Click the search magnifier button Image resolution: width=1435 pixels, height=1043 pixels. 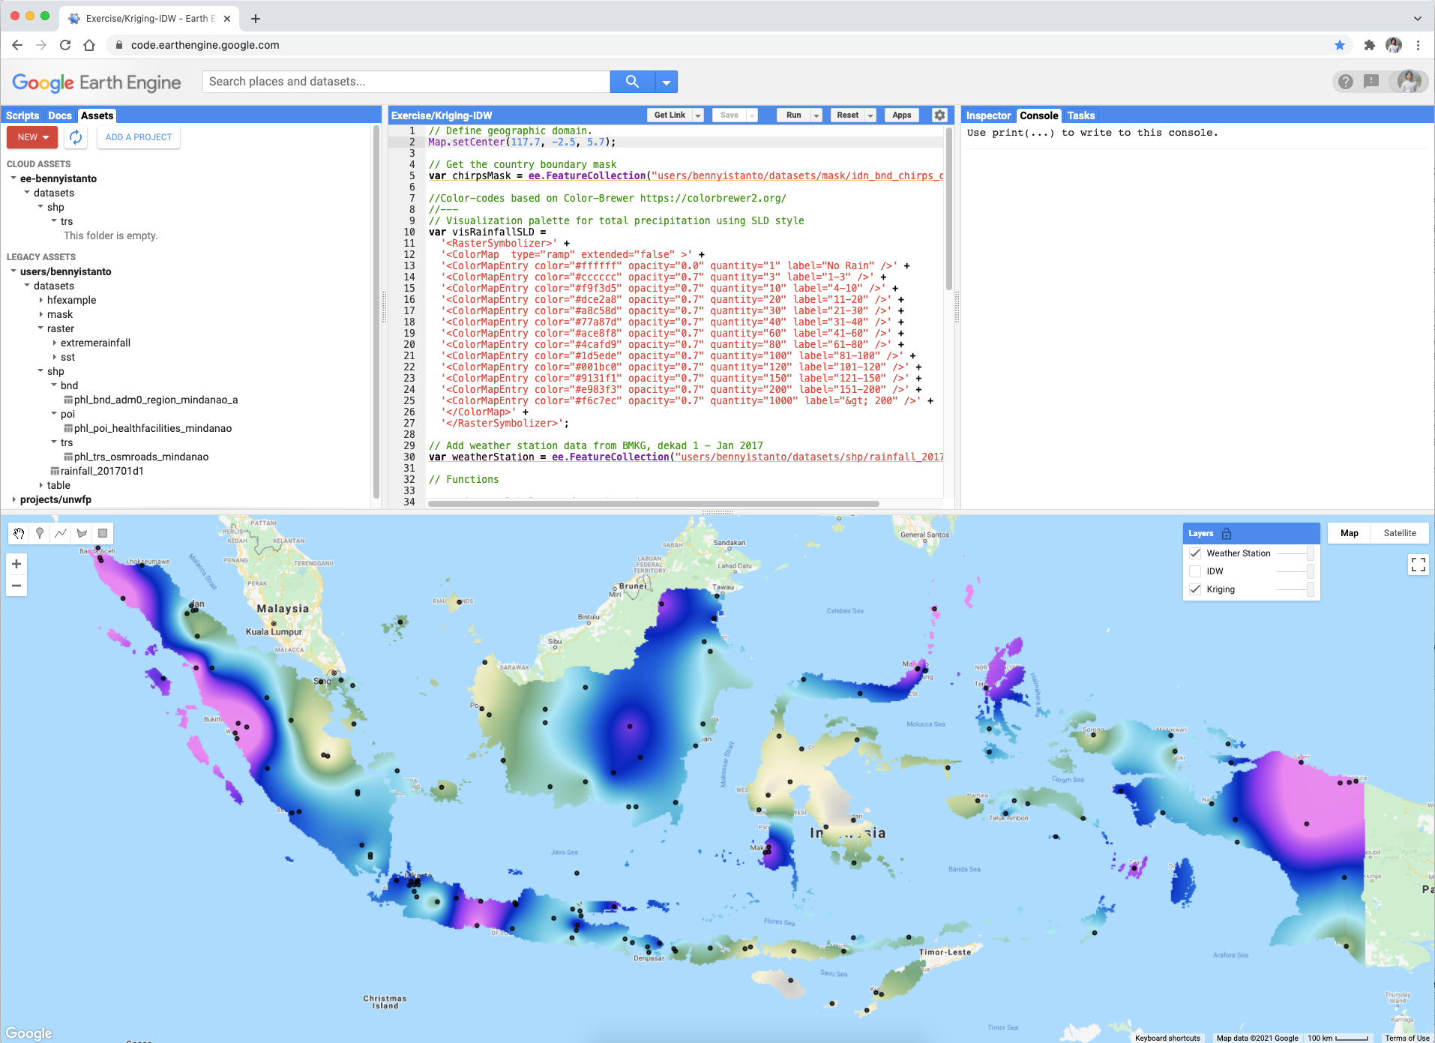(x=632, y=82)
